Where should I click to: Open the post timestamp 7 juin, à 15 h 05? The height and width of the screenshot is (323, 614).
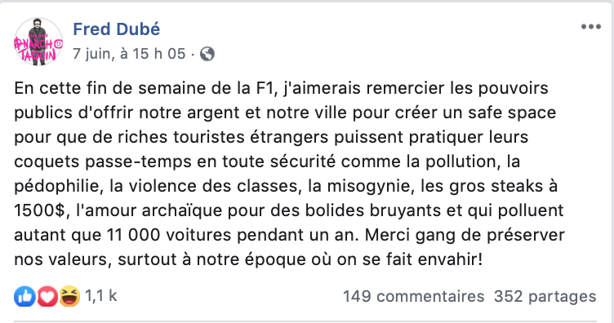pyautogui.click(x=129, y=54)
